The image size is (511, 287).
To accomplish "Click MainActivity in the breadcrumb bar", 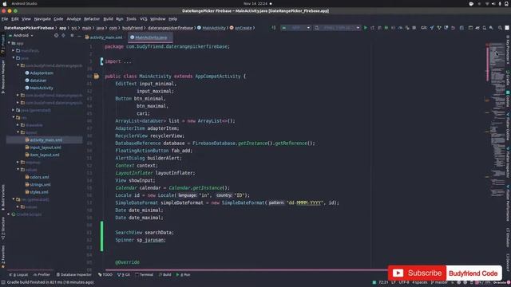I will pos(212,28).
